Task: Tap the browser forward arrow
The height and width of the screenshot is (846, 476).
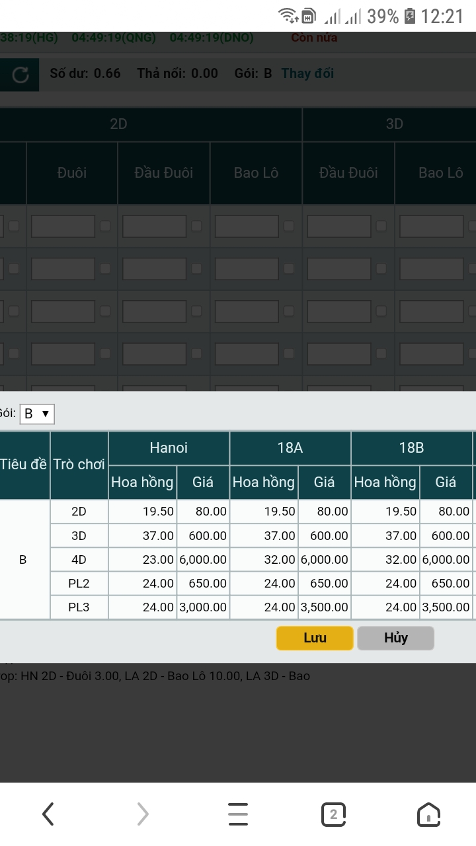Action: (x=143, y=814)
